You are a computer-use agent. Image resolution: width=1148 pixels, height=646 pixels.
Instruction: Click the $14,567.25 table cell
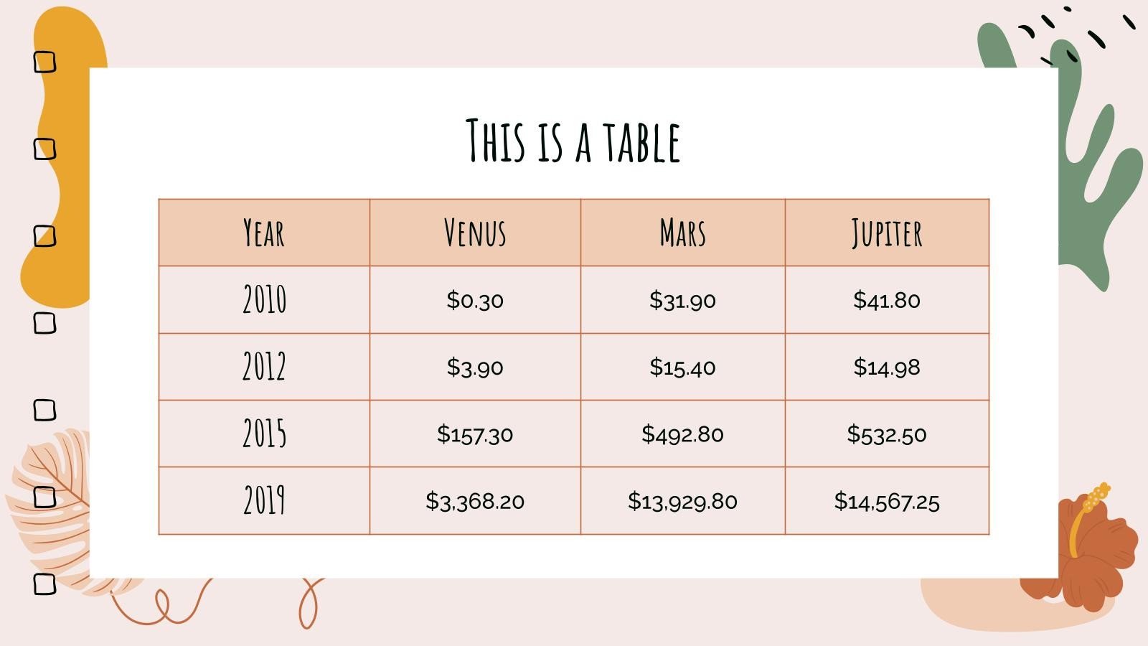[x=887, y=501]
